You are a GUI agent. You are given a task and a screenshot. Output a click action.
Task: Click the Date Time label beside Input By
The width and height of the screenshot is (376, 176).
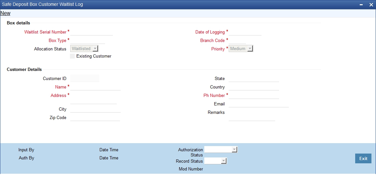tap(109, 150)
